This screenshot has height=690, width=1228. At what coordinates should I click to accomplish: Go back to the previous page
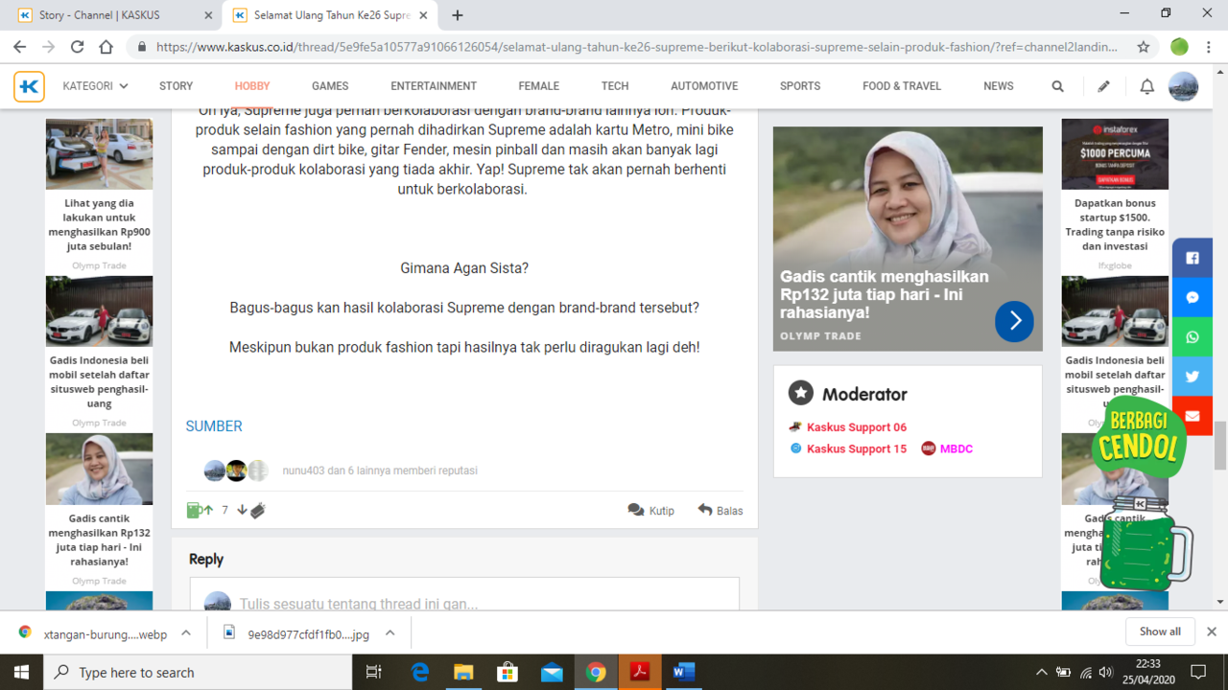20,47
